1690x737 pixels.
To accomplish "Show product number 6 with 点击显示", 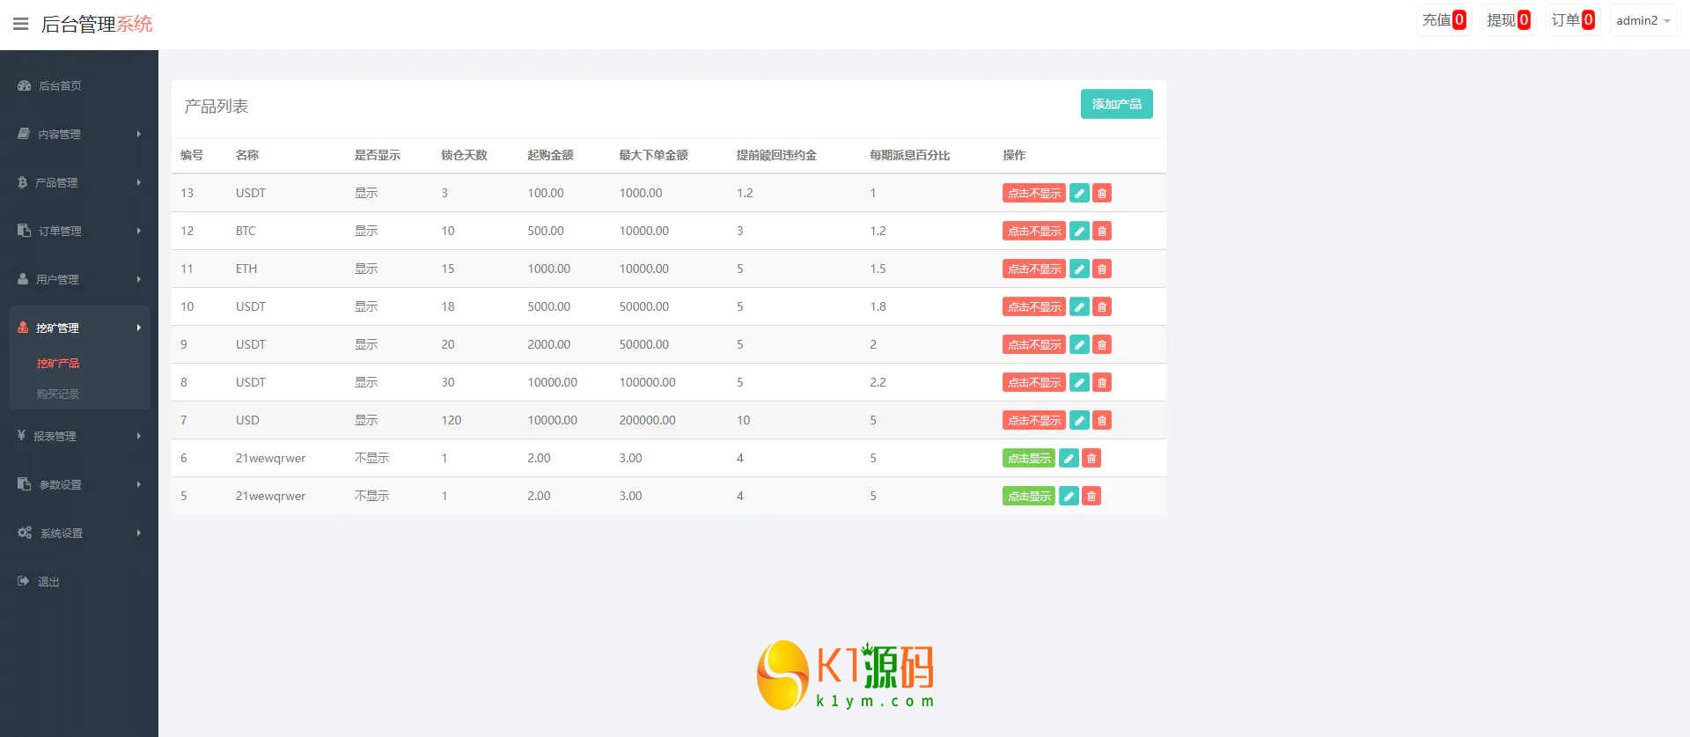I will [1029, 458].
